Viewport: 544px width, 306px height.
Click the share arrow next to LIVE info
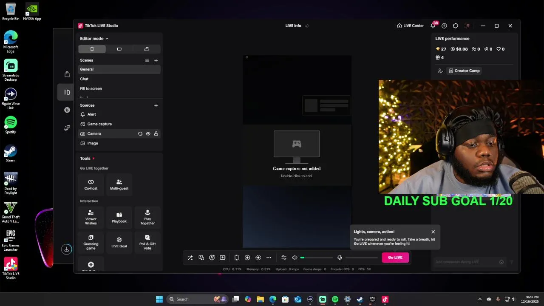(x=307, y=26)
